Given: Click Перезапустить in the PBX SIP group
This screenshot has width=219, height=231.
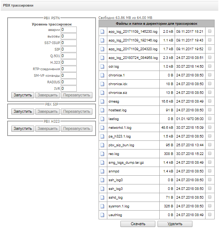Looking at the screenshot, I should point(77,112).
